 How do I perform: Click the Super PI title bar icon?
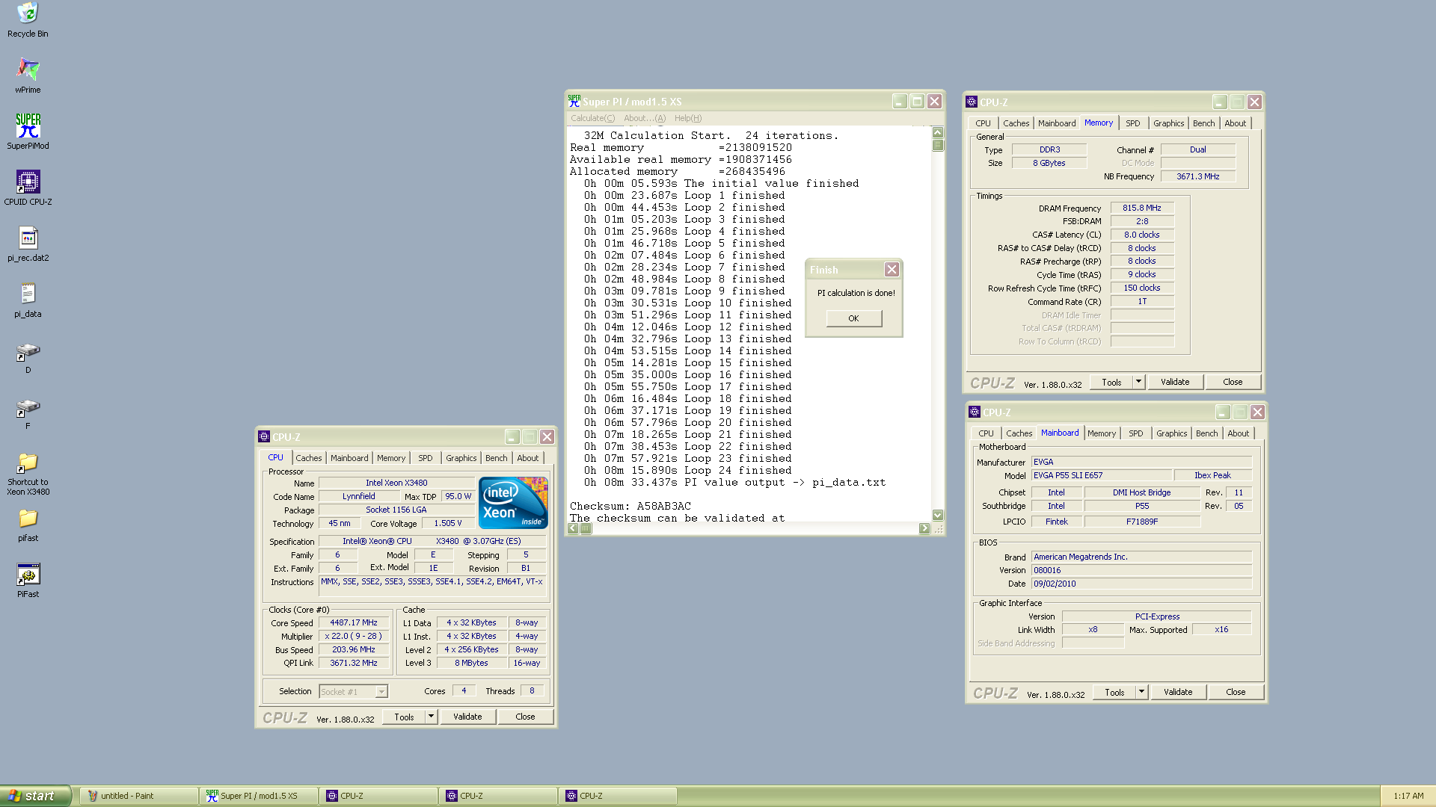point(574,101)
